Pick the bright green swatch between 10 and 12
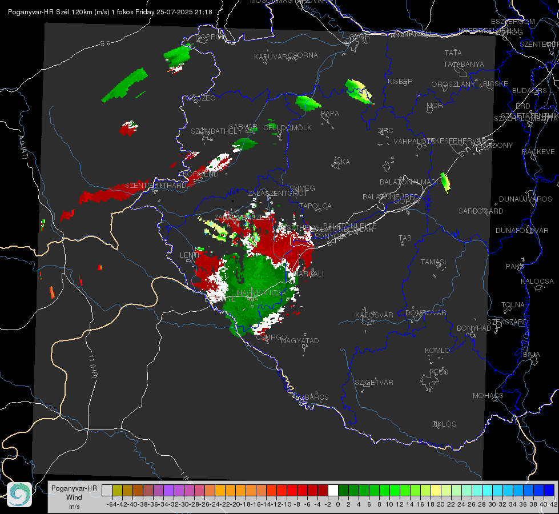This screenshot has width=559, height=514. [x=395, y=491]
